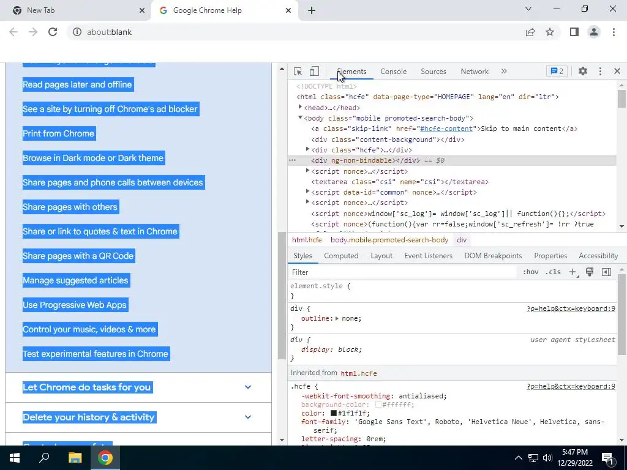This screenshot has height=470, width=627.
Task: Focus the styles Filter input field
Action: click(x=403, y=272)
